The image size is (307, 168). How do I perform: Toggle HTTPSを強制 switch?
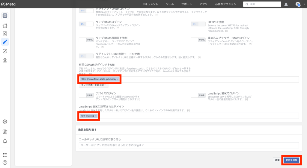[198, 24]
